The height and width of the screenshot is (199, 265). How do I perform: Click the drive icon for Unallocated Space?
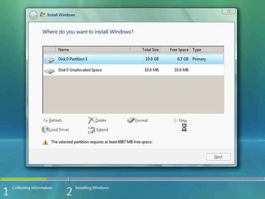[x=49, y=71]
